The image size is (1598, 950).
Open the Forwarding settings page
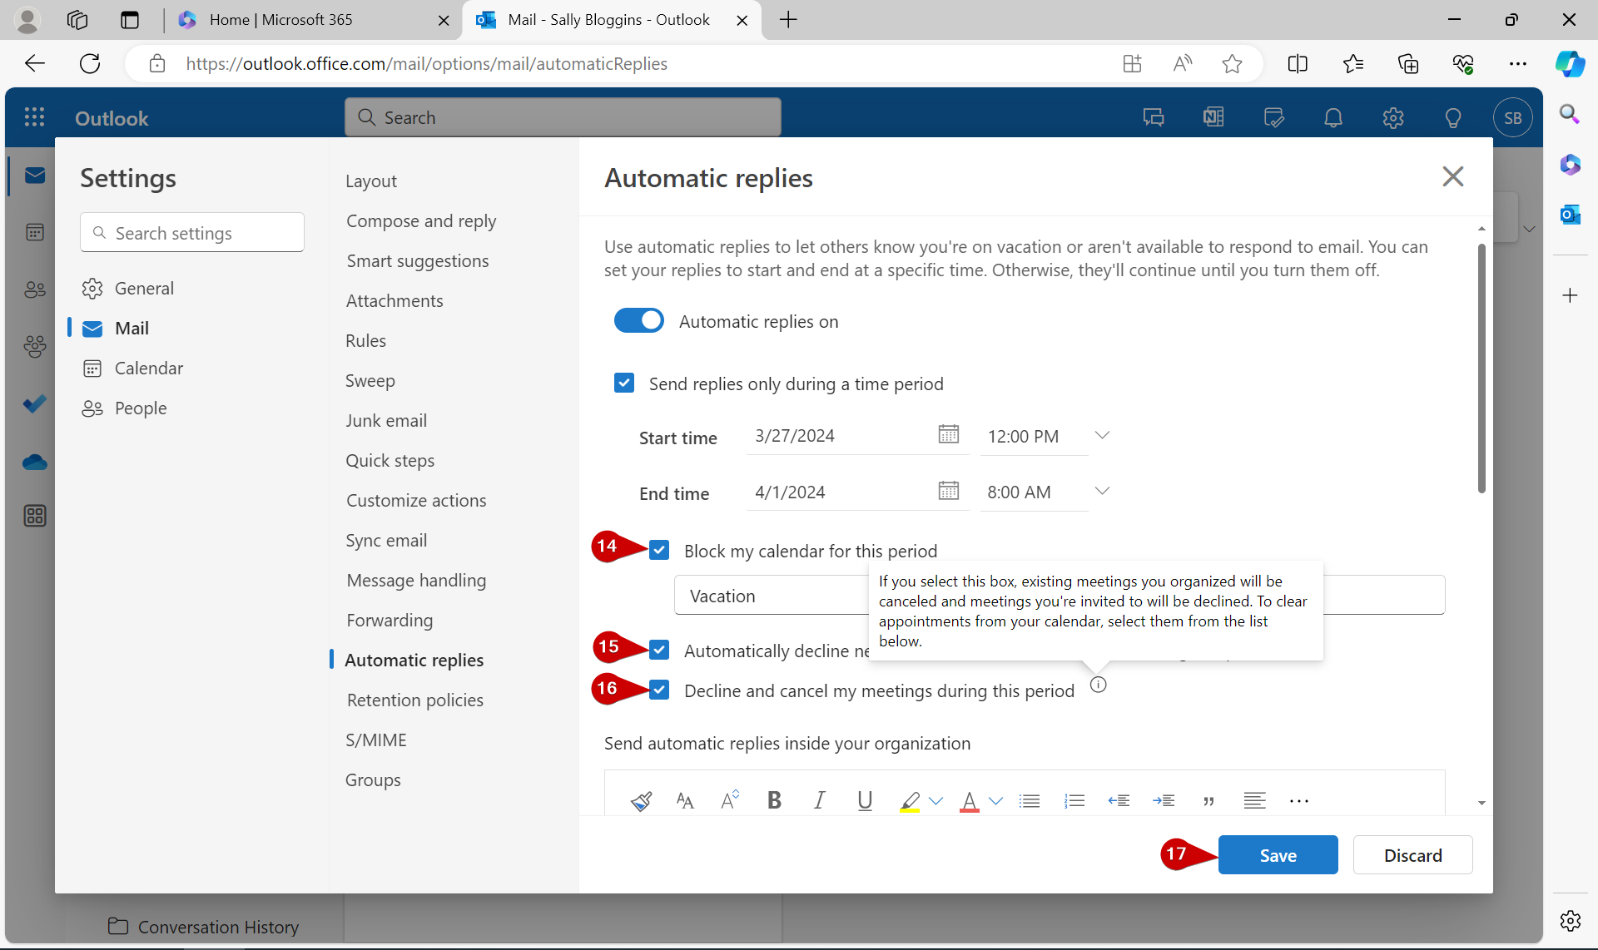pyautogui.click(x=390, y=620)
